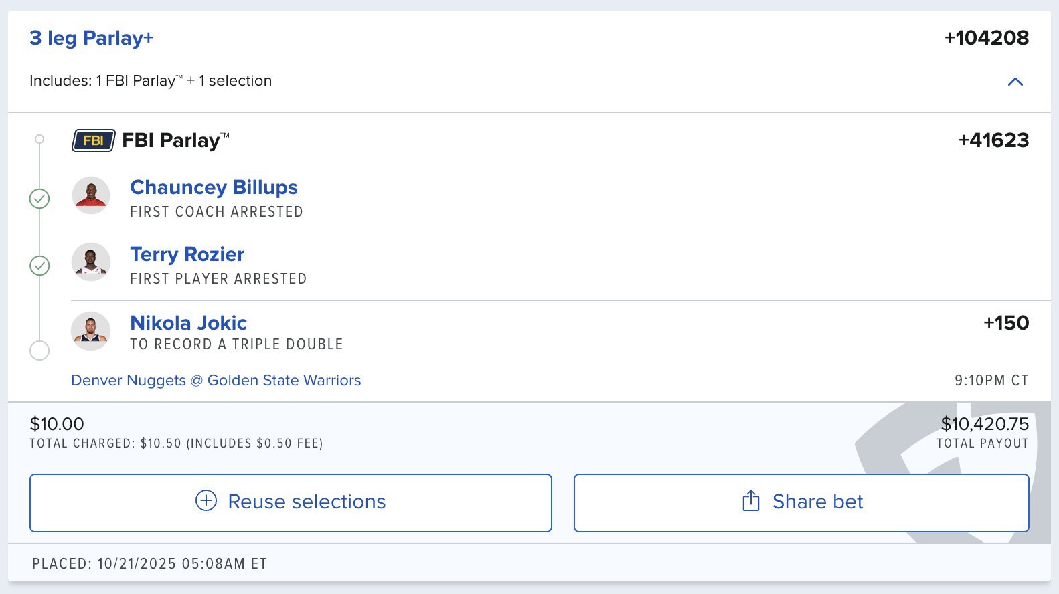Screen dimensions: 1059x594
Task: Click Terry Rozier's avatar photo
Action: click(x=91, y=262)
